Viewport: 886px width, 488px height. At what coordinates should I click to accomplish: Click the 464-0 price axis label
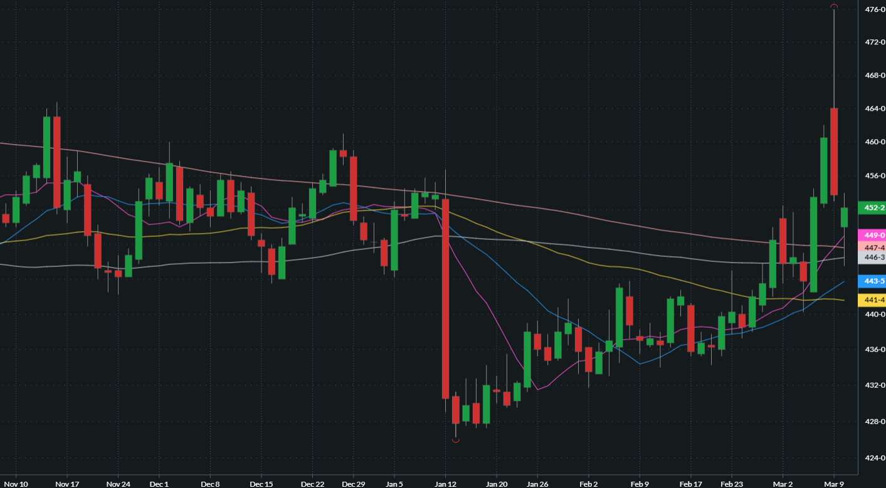[x=874, y=108]
